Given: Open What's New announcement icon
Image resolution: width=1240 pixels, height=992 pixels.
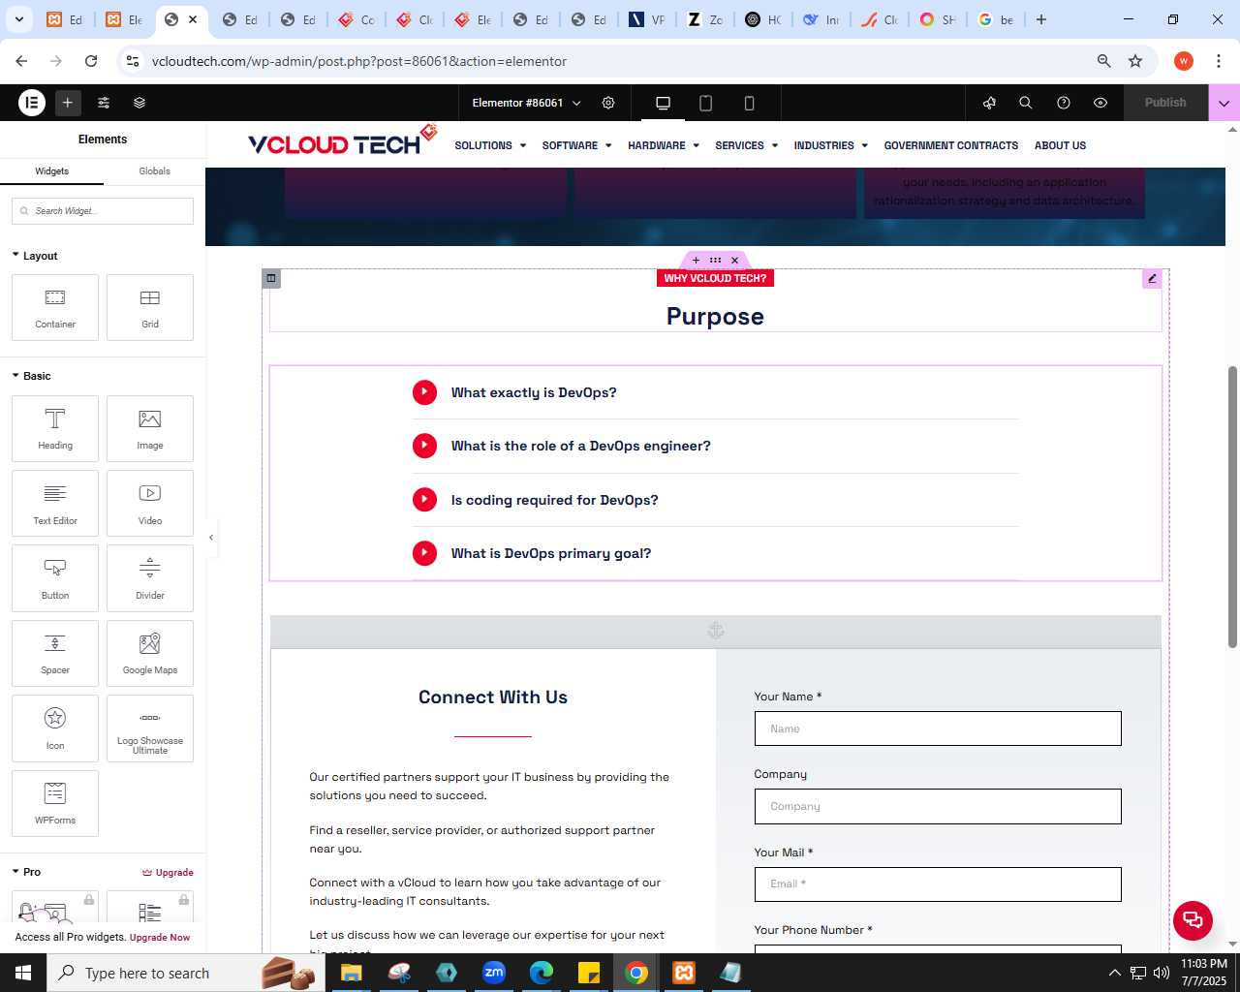Looking at the screenshot, I should point(989,103).
